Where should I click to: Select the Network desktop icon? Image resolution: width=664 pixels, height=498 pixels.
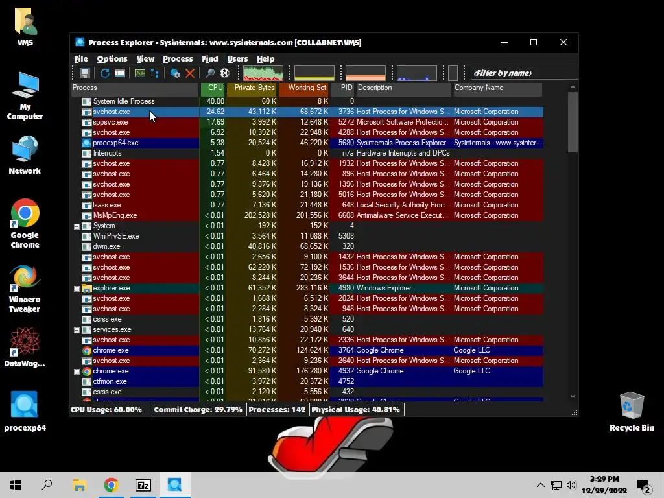tap(25, 156)
